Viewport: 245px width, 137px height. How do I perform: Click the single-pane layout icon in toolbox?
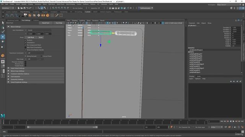tap(3, 62)
